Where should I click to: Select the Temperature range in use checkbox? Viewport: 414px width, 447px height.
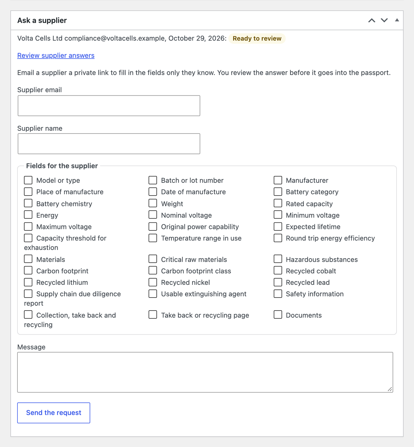coord(153,238)
